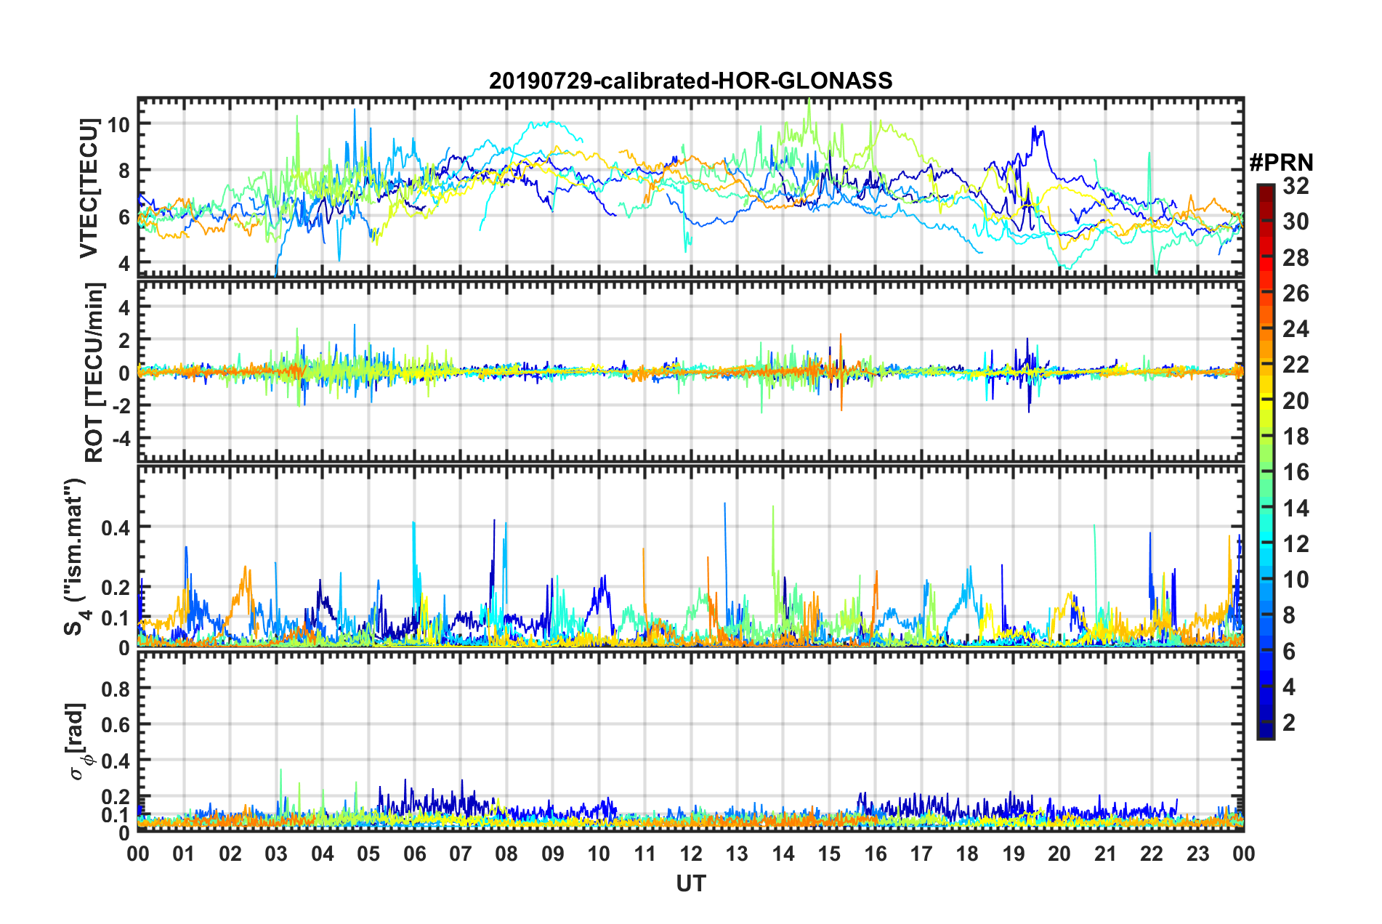Click UT axis tick label "05"
The height and width of the screenshot is (924, 1382).
coord(368,854)
